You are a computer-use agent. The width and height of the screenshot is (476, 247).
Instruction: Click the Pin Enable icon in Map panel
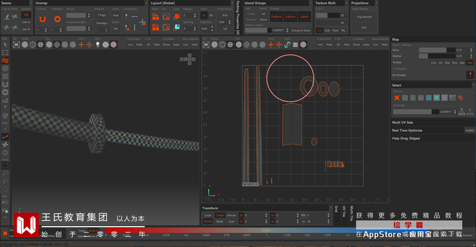point(471,75)
